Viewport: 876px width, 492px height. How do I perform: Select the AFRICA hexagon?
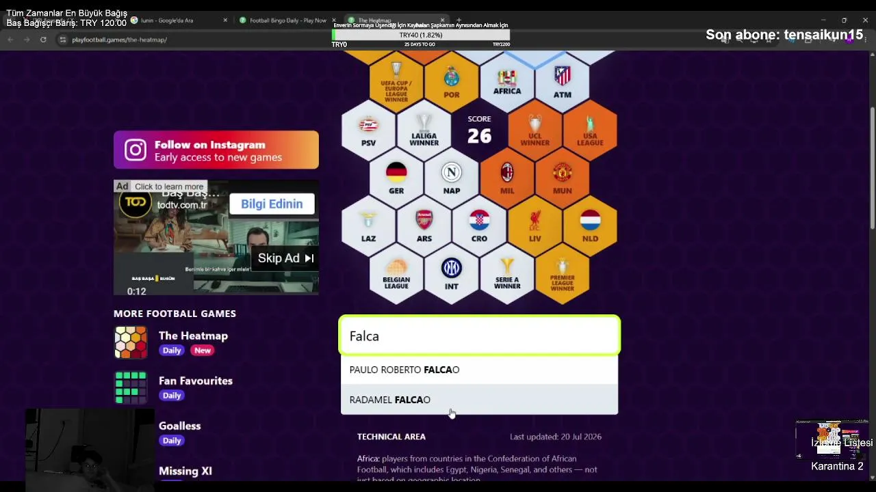coord(507,82)
